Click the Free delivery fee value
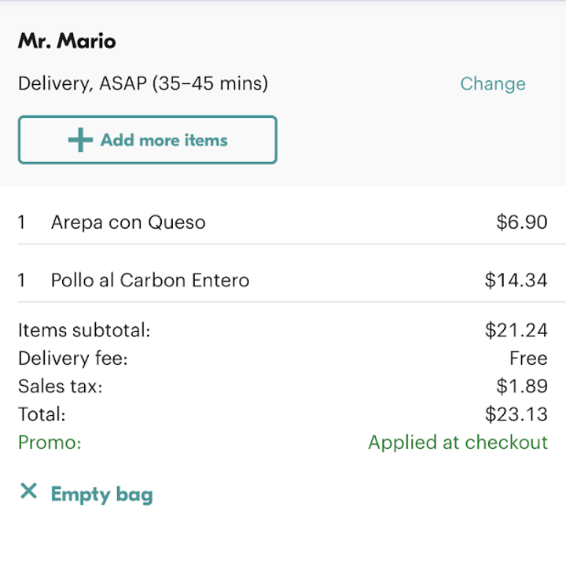Image resolution: width=566 pixels, height=566 pixels. [x=528, y=358]
